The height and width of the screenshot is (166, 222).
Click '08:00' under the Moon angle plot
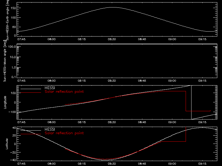52,81
